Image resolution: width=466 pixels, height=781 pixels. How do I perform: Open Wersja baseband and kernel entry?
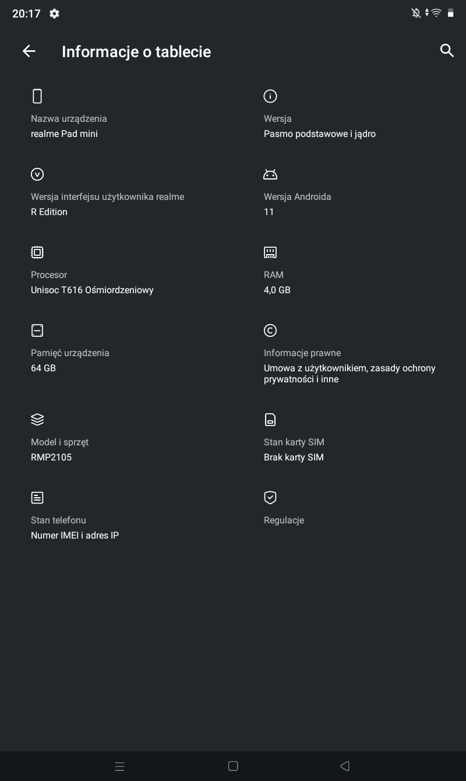[x=319, y=126]
